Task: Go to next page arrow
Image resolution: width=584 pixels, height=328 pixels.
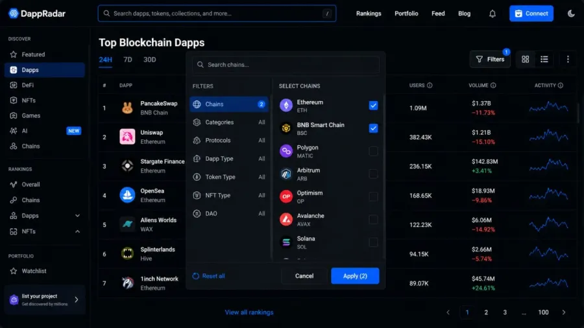Action: 563,312
